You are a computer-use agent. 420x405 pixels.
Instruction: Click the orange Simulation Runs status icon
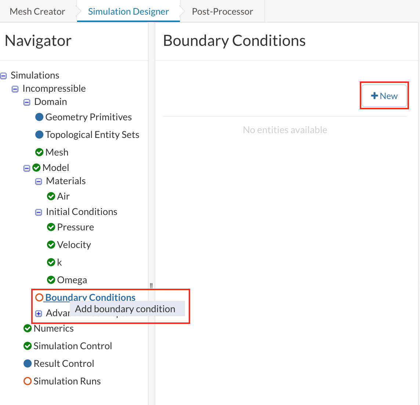(x=28, y=381)
